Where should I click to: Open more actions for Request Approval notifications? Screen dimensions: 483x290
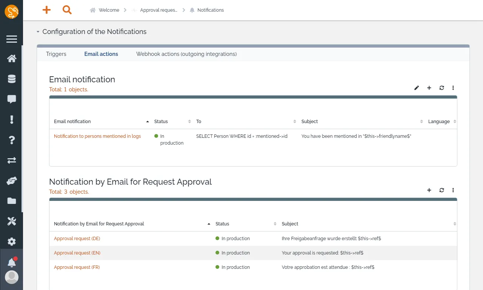tap(453, 190)
